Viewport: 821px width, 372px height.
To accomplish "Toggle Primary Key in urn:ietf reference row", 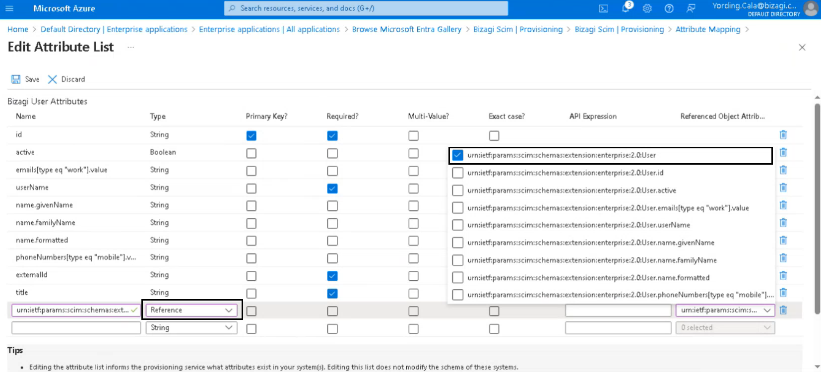I will tap(252, 311).
